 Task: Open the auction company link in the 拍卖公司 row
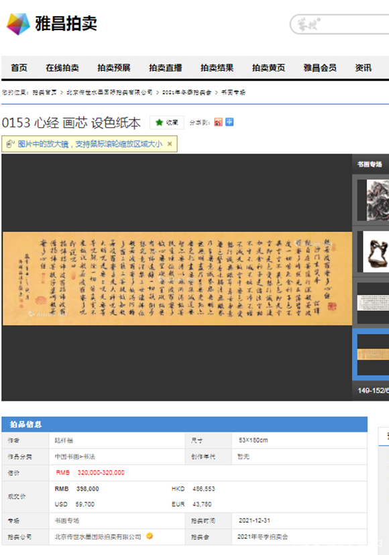98,537
